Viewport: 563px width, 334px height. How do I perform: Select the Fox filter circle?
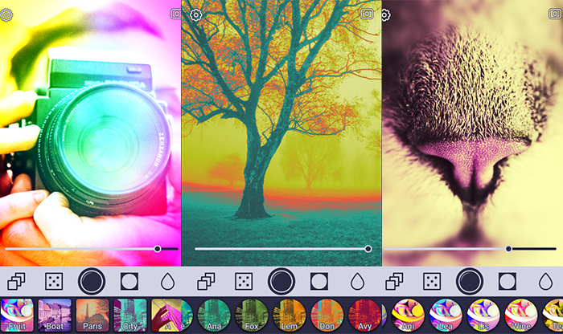point(251,315)
